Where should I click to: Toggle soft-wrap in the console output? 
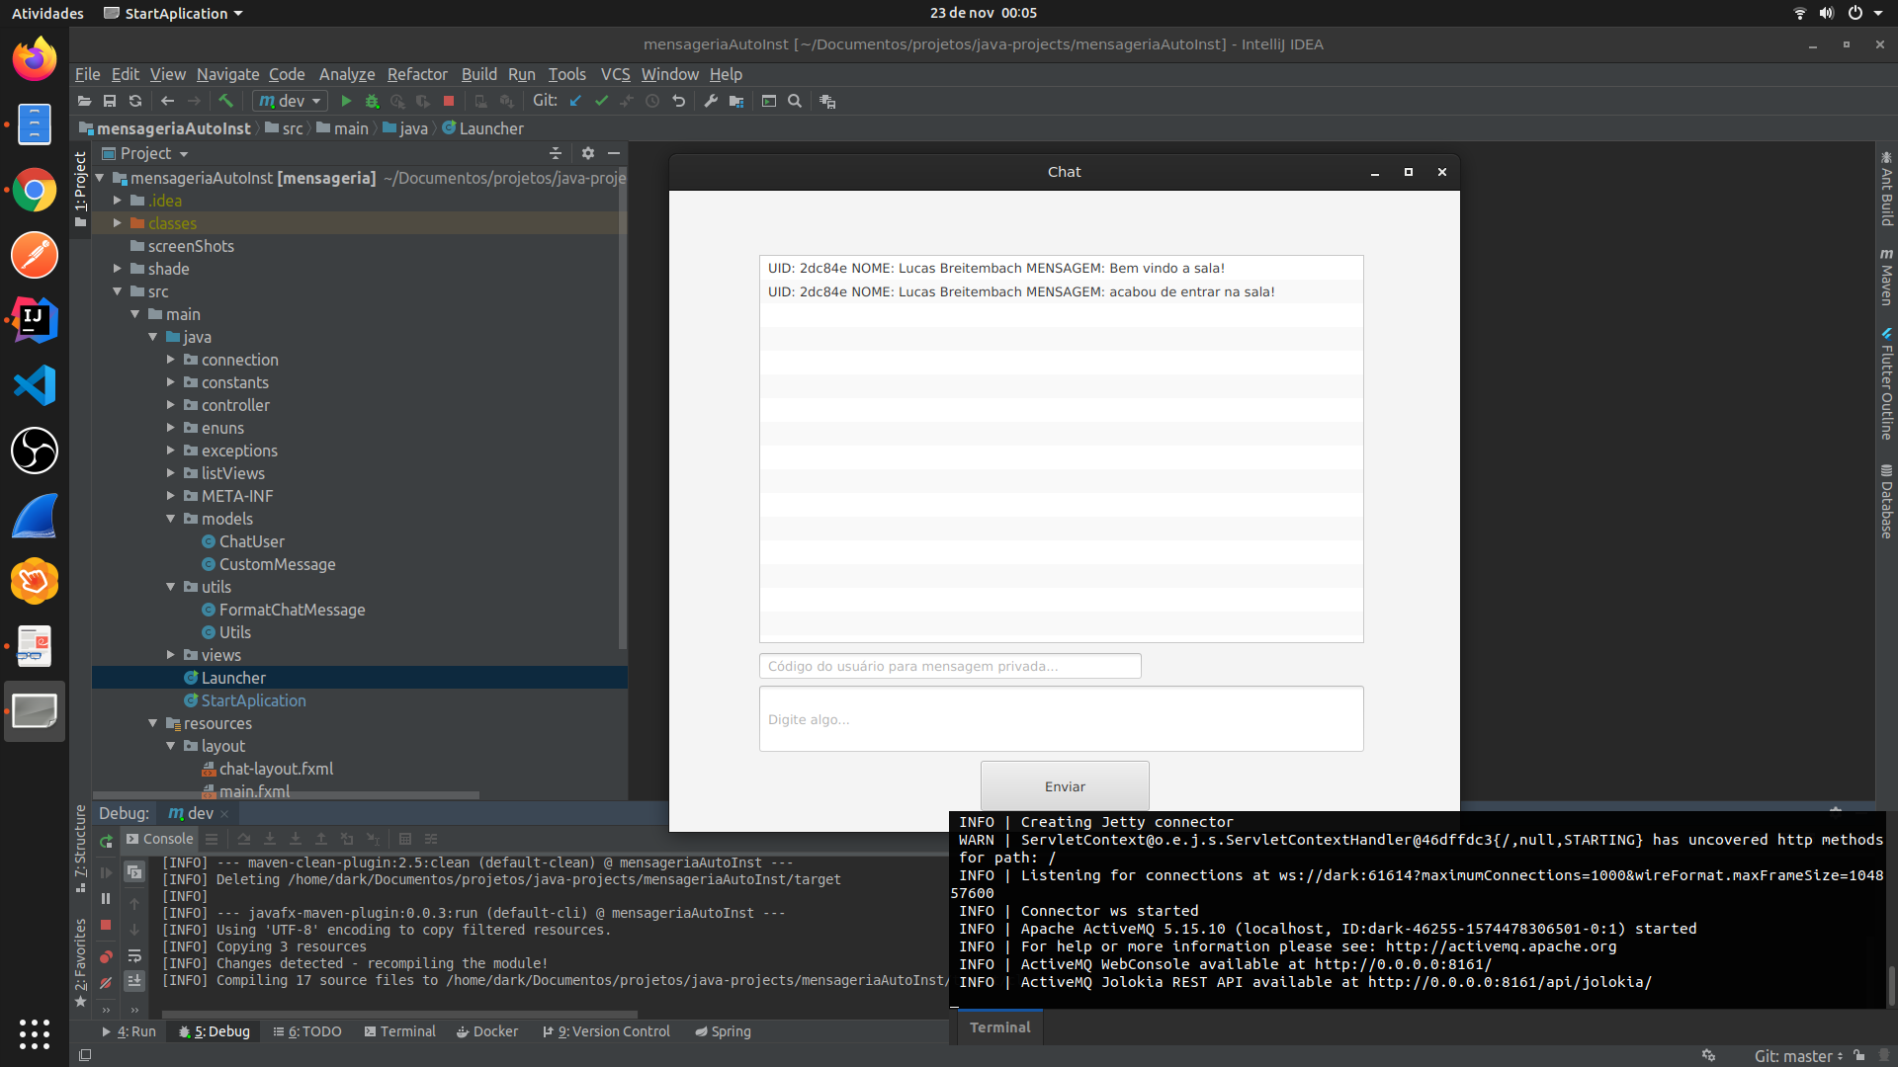tap(134, 955)
